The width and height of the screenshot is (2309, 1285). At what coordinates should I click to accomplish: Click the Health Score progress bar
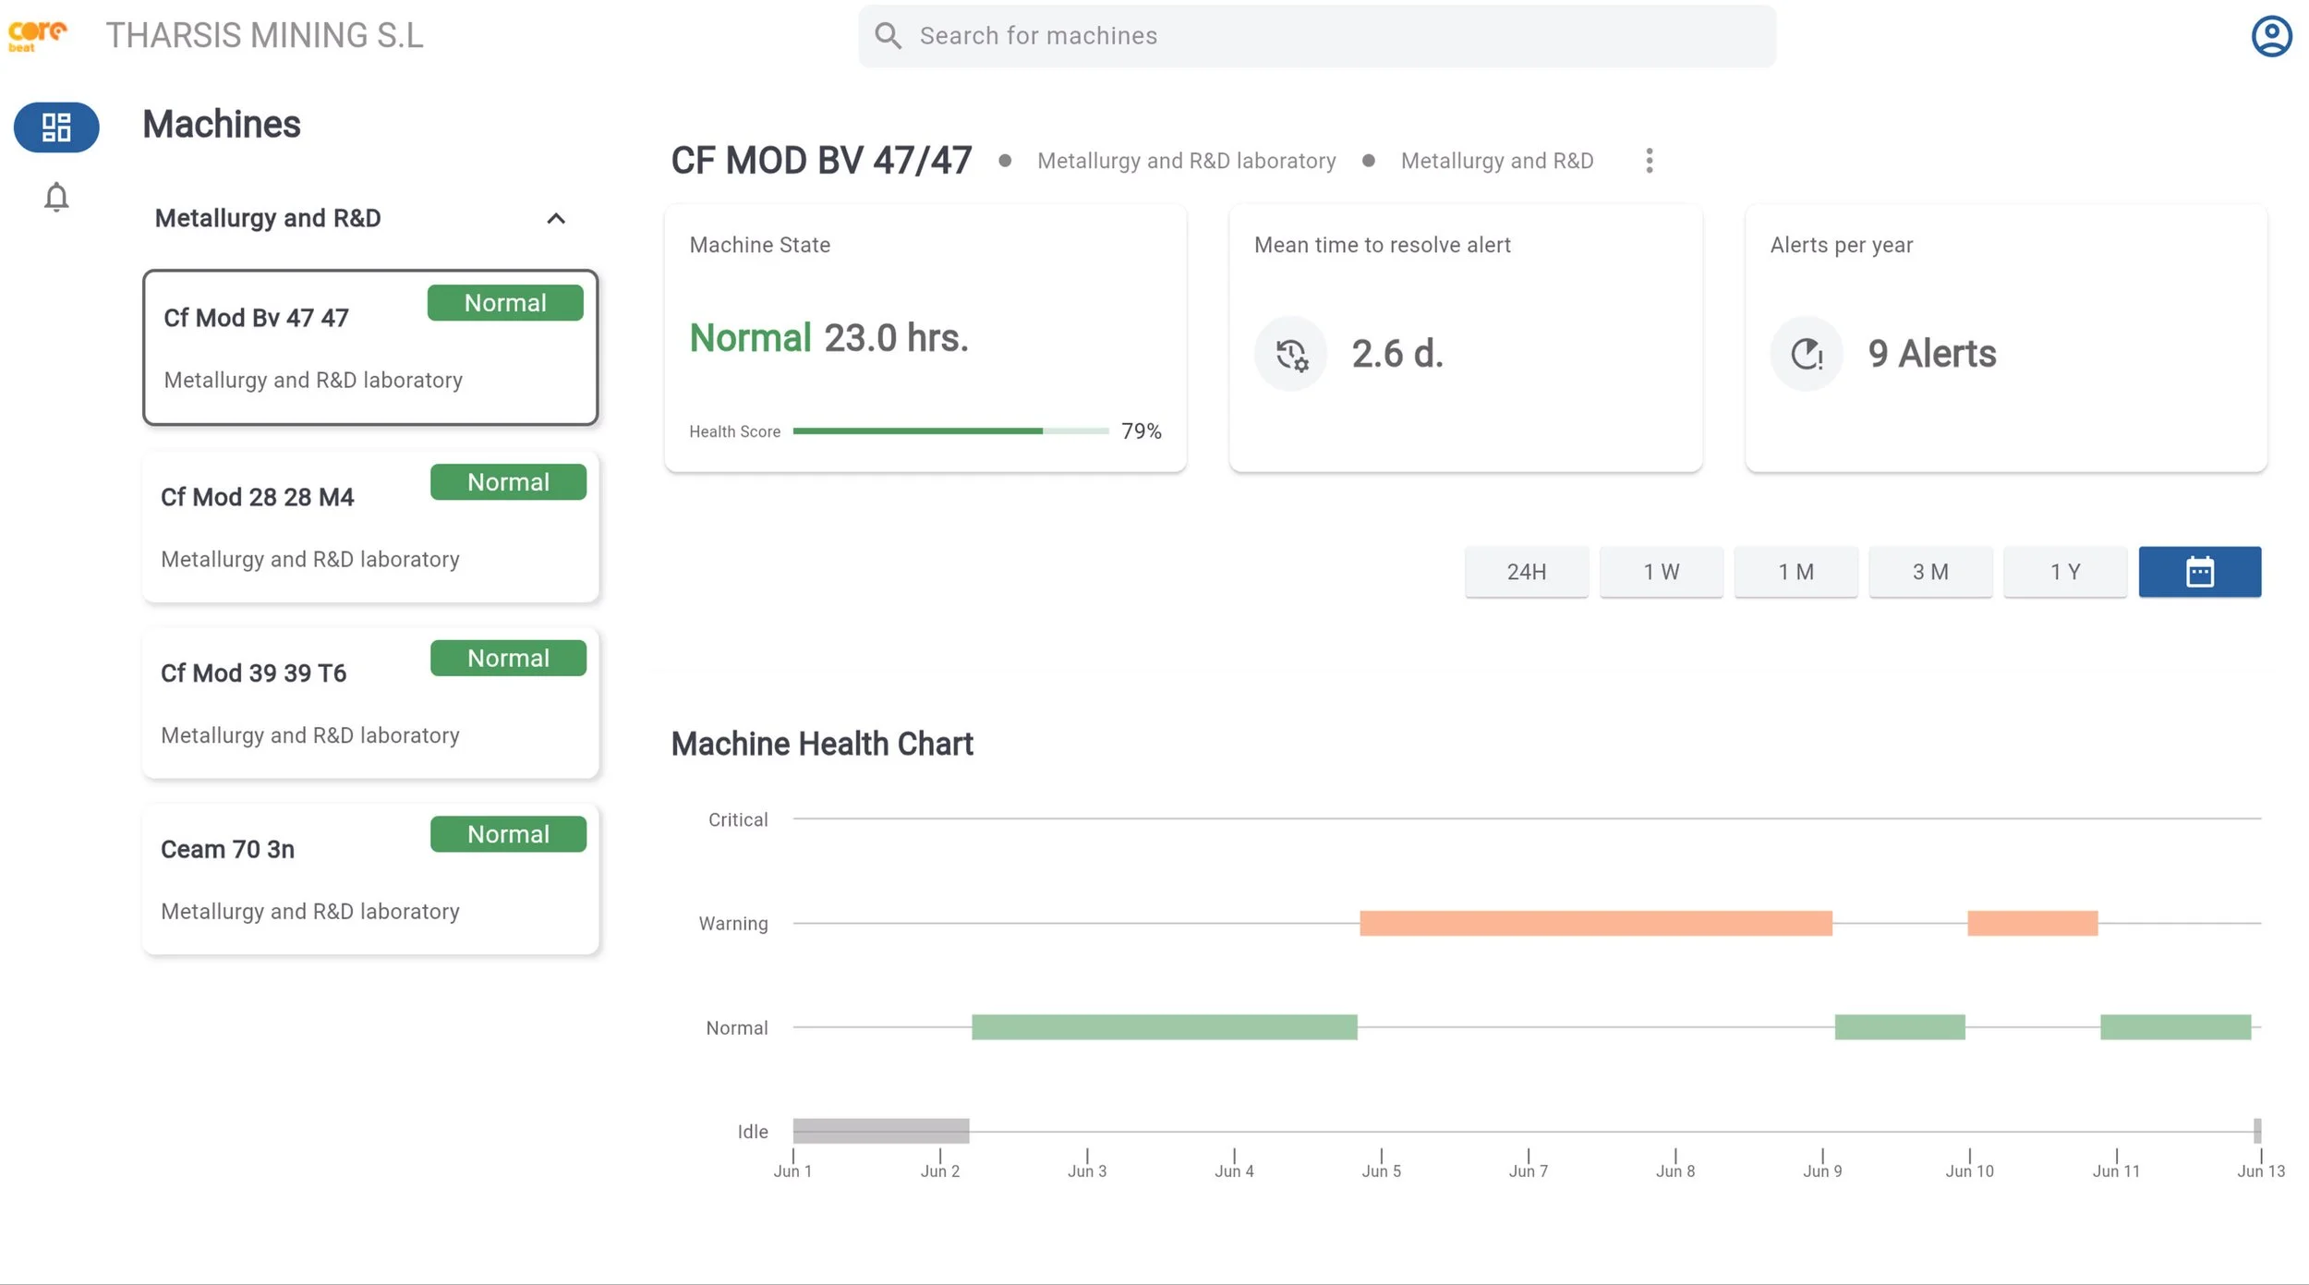(x=949, y=431)
